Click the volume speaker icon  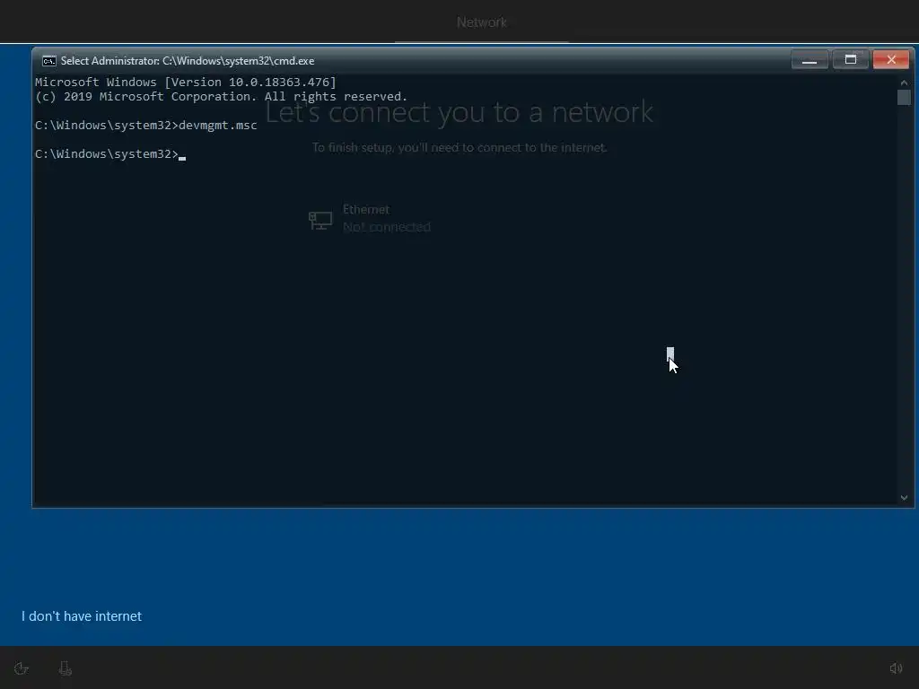click(897, 667)
